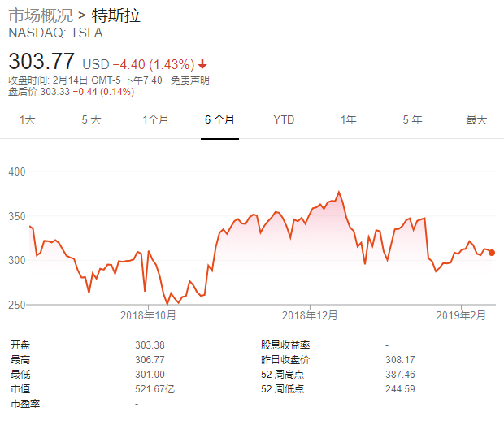Click the 收盘时间 2月14日 timestamp text
Viewport: 504px width, 425px height.
(x=85, y=80)
